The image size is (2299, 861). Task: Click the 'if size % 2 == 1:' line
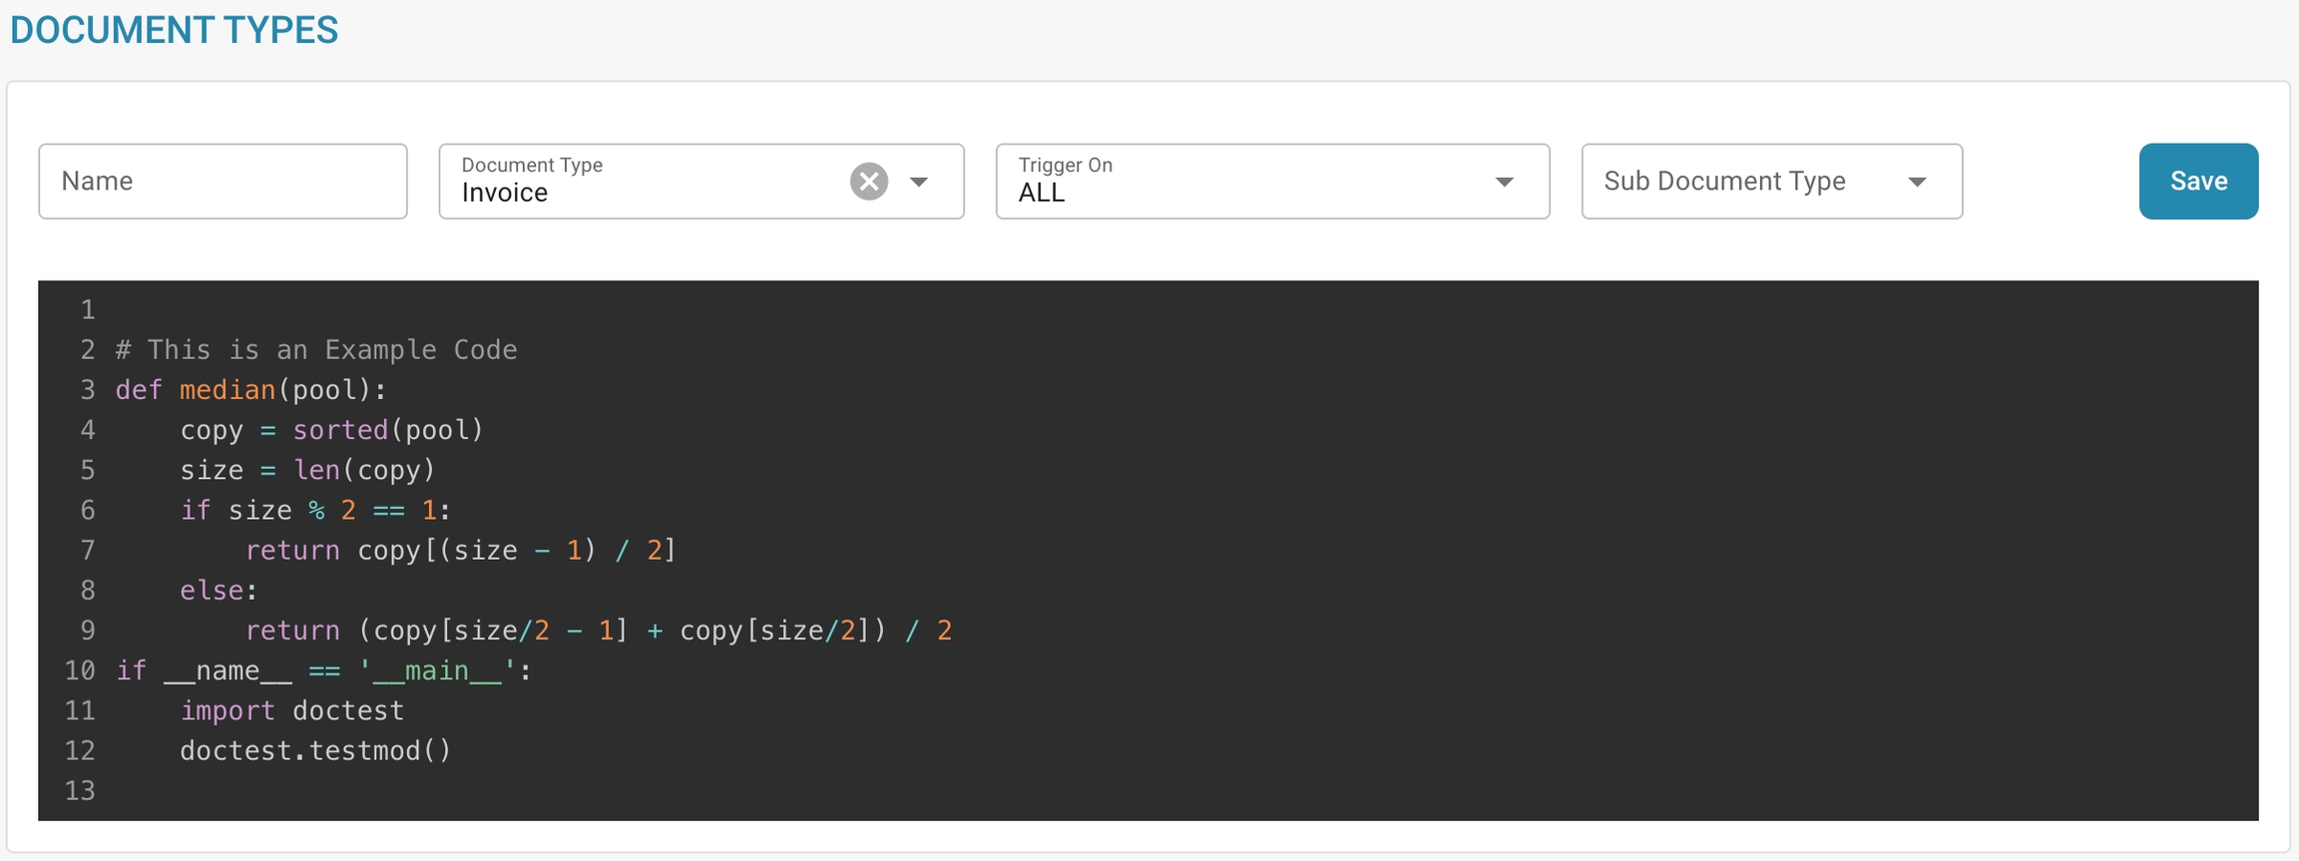coord(314,511)
